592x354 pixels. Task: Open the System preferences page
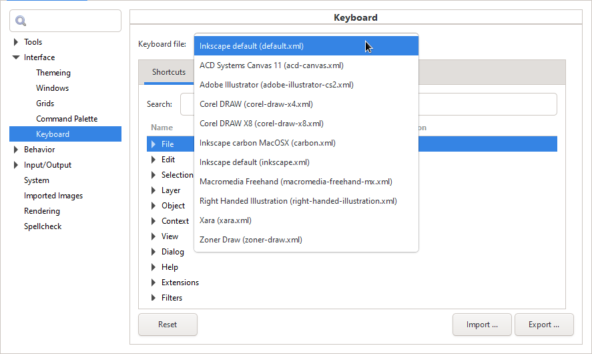click(37, 180)
